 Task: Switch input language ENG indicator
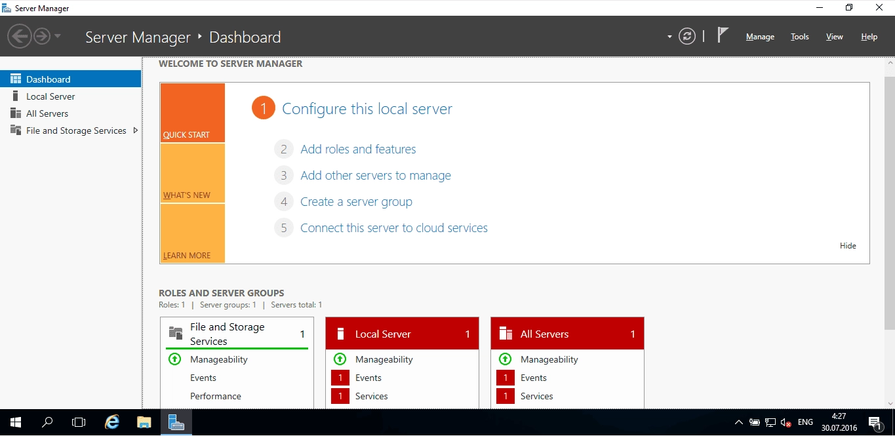tap(805, 422)
